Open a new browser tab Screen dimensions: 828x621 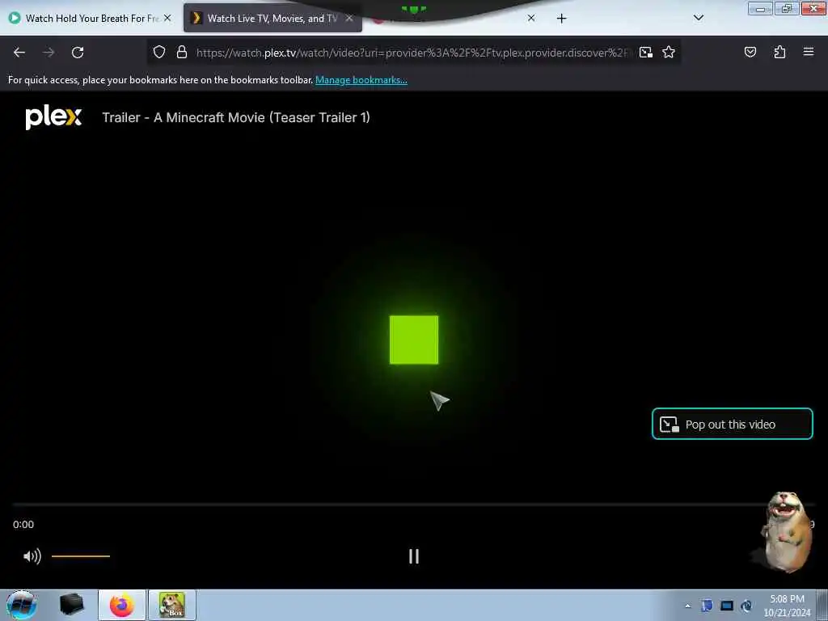click(x=561, y=19)
